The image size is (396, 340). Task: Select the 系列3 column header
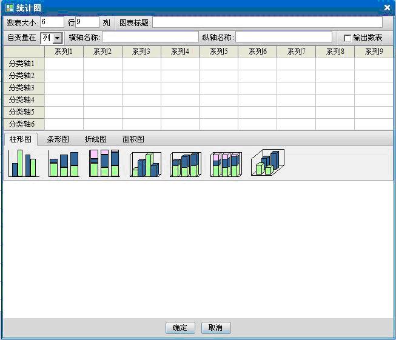pyautogui.click(x=141, y=52)
